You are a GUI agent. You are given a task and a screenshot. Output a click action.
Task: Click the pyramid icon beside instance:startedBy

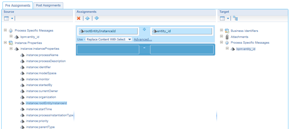(x=22, y=85)
